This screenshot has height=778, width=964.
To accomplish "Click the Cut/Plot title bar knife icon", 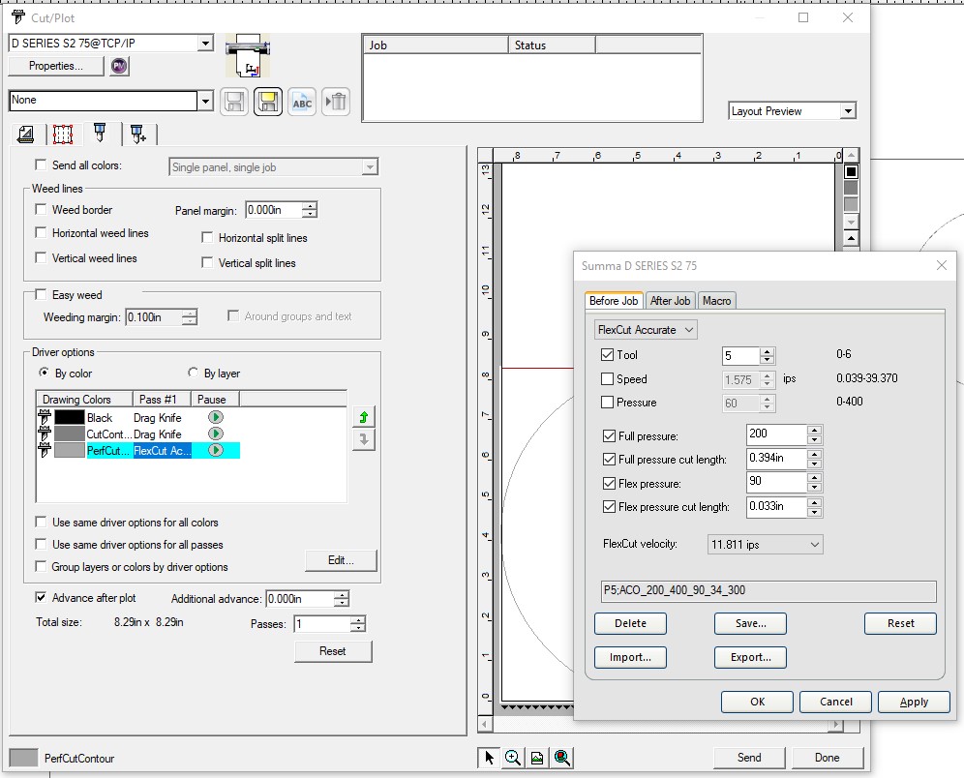I will (x=18, y=17).
